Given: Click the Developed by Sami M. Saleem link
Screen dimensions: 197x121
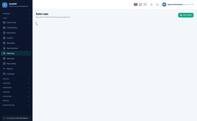Looking at the screenshot, I should pyautogui.click(x=16, y=118).
